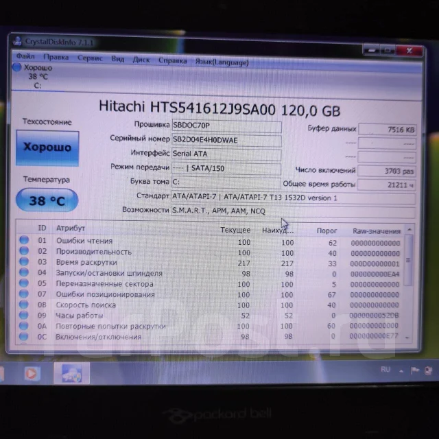439x439 pixels.
Task: Click status circle for Скорость поиска row
Action: 24,304
